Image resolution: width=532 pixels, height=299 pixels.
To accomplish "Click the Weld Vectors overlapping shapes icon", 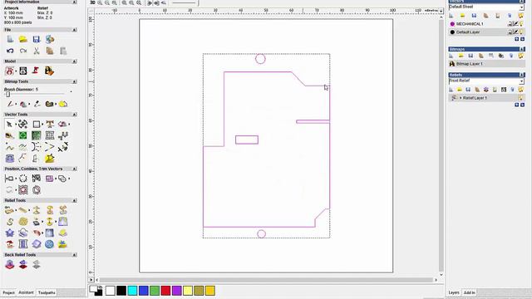I will point(62,179).
